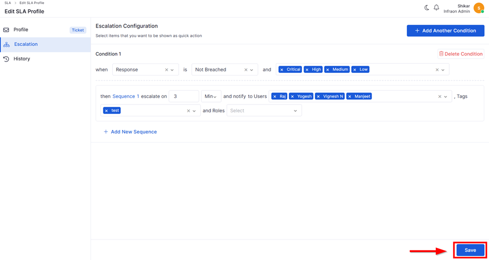The height and width of the screenshot is (260, 489).
Task: Click Add Another Condition button
Action: click(x=445, y=30)
